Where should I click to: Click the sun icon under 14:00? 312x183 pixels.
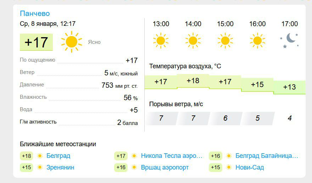point(193,41)
